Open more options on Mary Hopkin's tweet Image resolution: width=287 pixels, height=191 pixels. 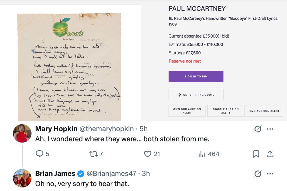(270, 129)
